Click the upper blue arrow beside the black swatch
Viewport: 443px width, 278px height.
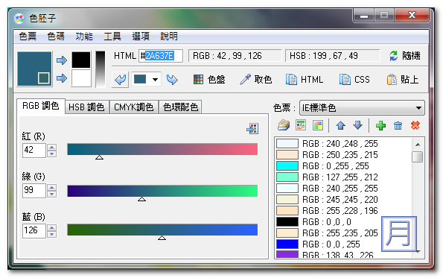(x=62, y=60)
